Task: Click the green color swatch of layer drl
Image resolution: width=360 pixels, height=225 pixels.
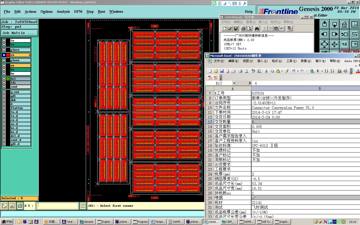Action: coord(8,79)
